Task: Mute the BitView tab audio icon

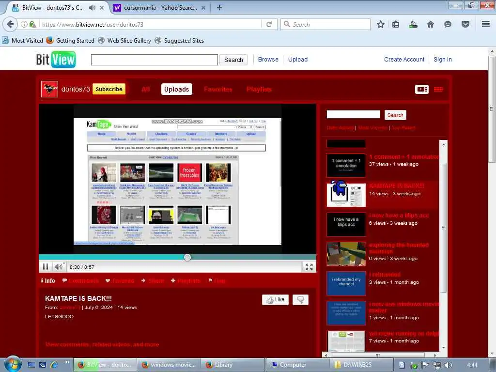Action: point(92,8)
